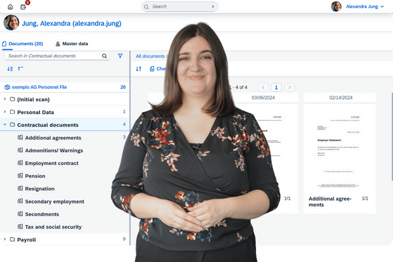Open the 02/14/2024 Employer Statement thumbnail

[339, 147]
